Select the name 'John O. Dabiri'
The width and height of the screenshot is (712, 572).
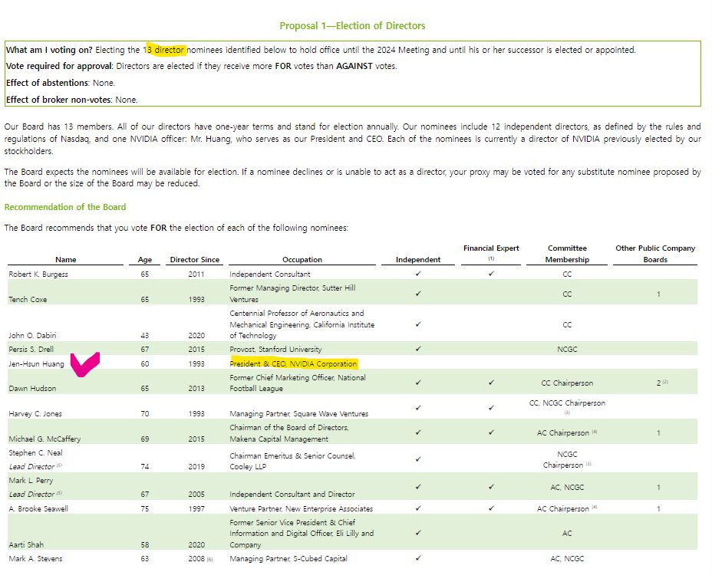coord(33,336)
